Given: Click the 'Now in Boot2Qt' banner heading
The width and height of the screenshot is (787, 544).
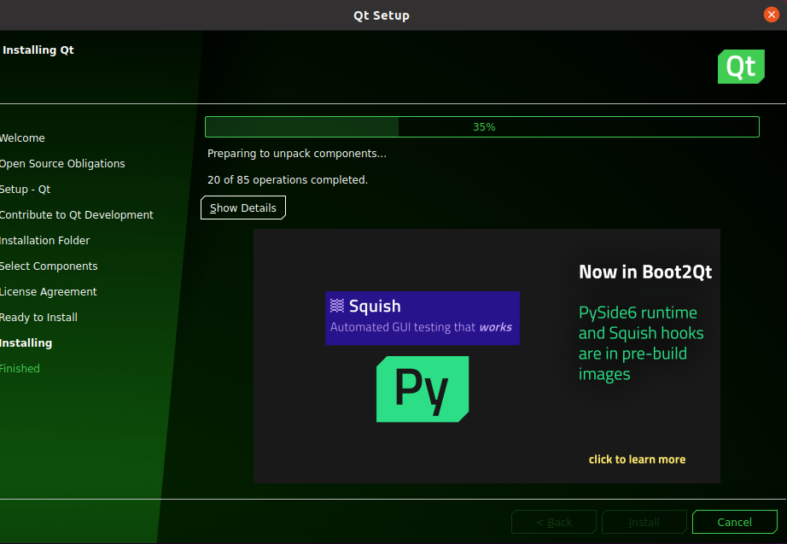Looking at the screenshot, I should (645, 272).
